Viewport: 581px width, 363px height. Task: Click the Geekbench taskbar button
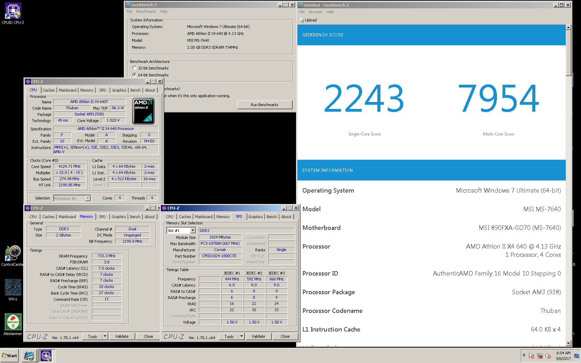coord(29,355)
